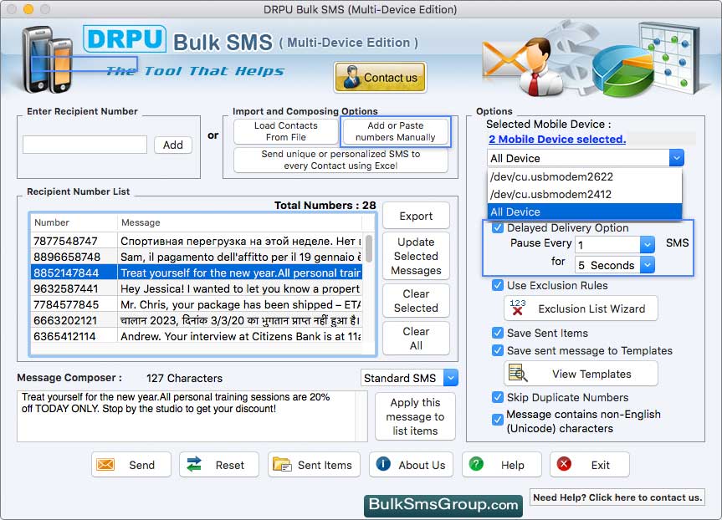Click the recipient number input field
The height and width of the screenshot is (520, 722).
(84, 145)
